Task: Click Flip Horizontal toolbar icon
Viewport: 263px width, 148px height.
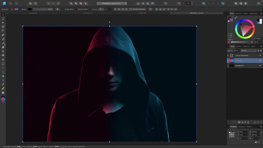Action: (x=138, y=3)
